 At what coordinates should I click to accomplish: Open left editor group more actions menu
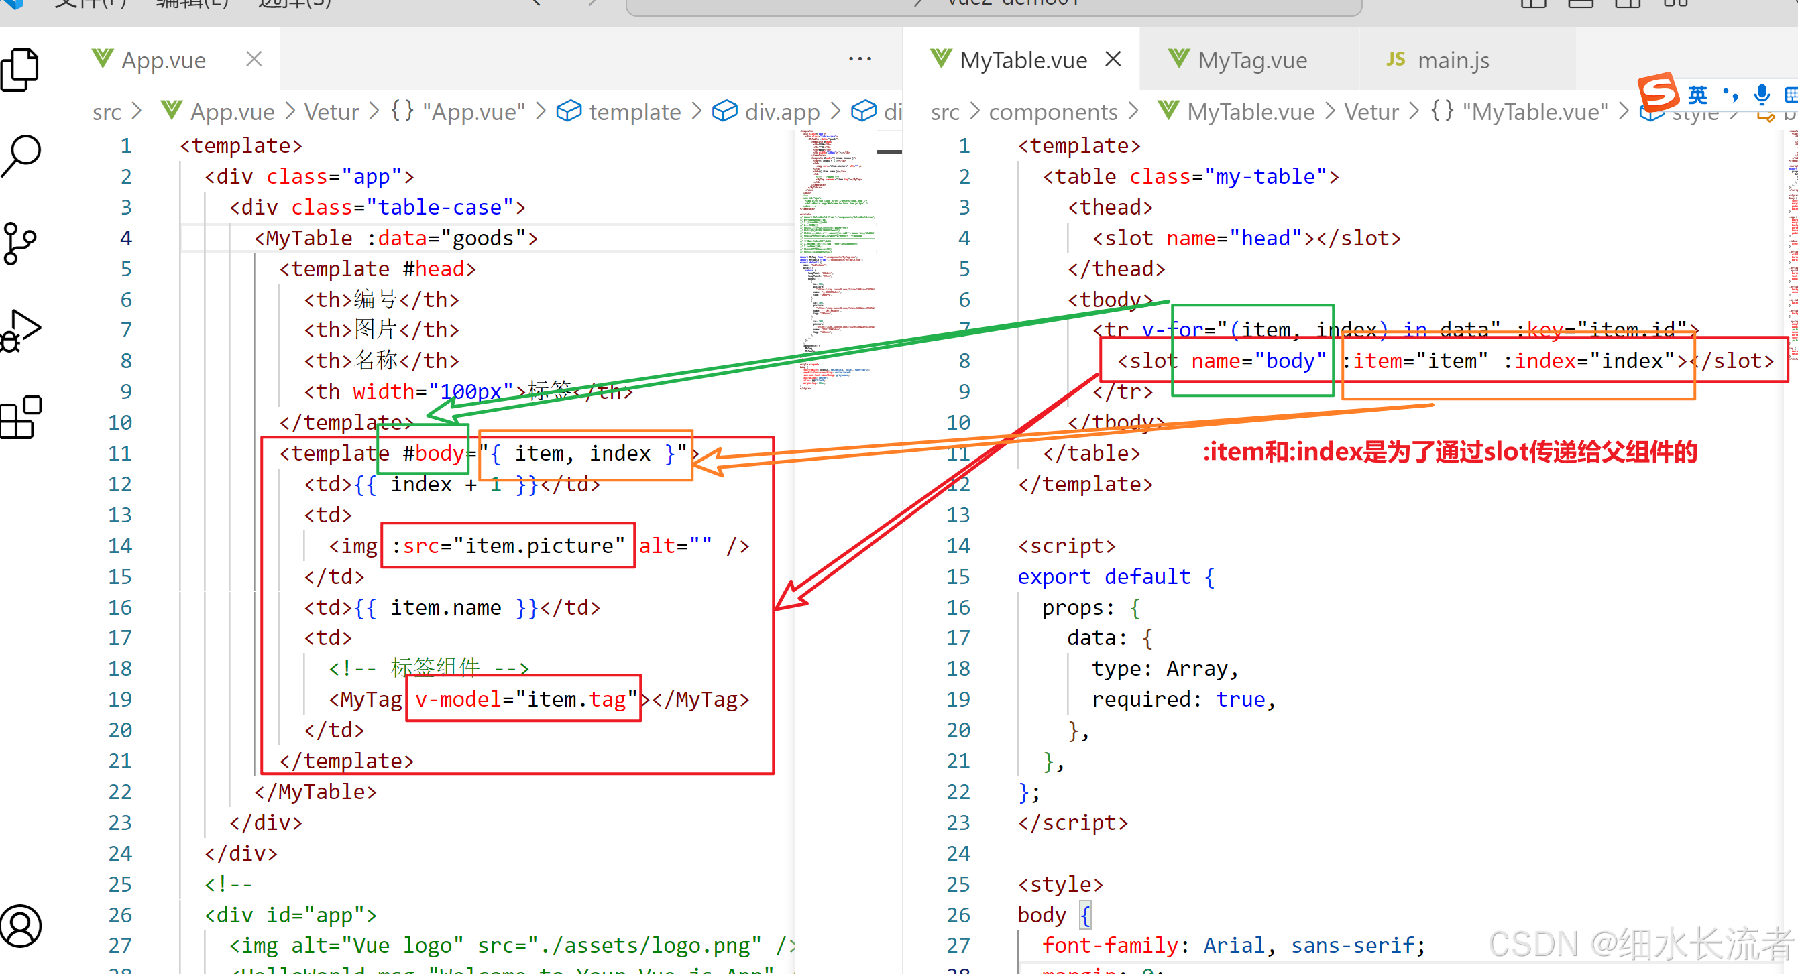(860, 59)
